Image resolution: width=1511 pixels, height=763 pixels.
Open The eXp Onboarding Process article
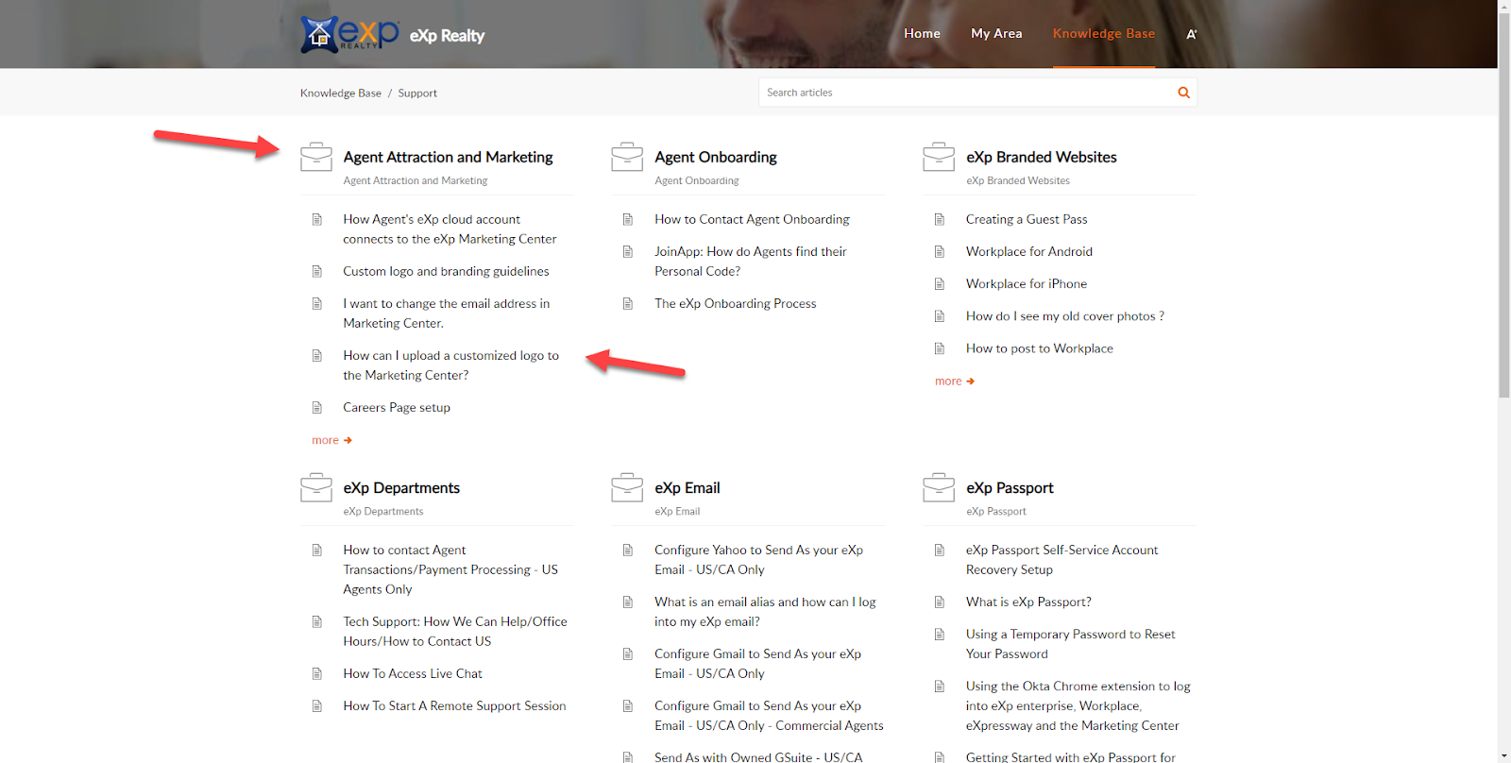point(736,303)
